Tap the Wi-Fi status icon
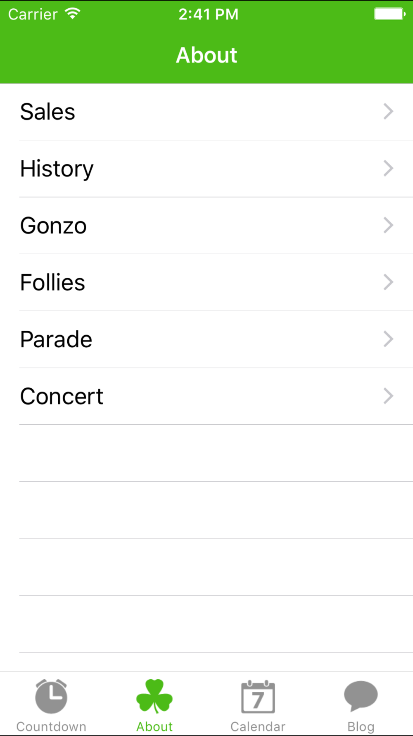Viewport: 413px width, 736px height. 73,14
